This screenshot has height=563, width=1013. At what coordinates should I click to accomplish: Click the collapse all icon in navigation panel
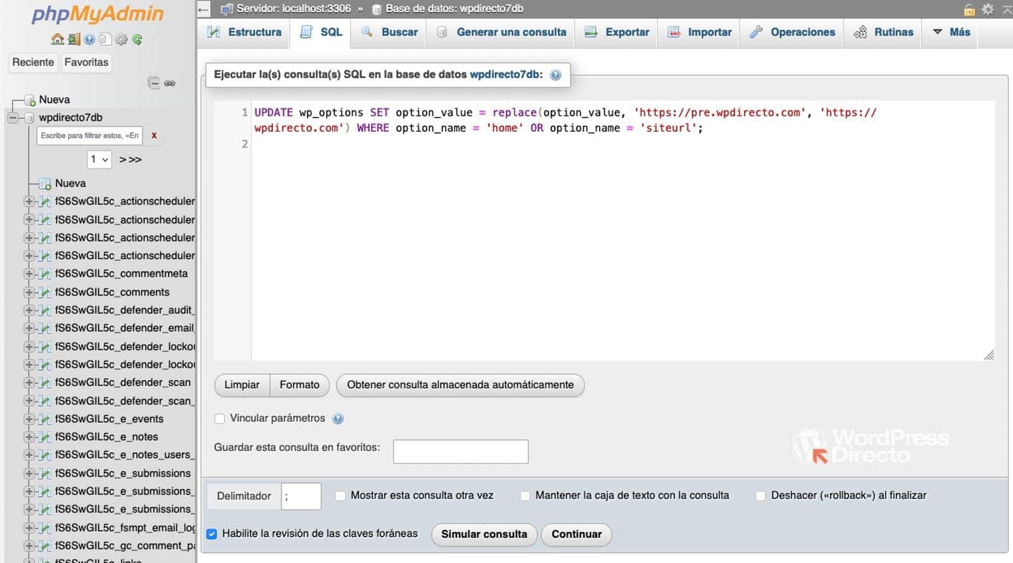point(153,83)
